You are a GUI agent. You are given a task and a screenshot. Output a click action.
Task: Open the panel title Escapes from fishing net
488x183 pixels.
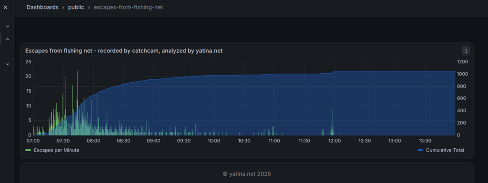pyautogui.click(x=124, y=51)
